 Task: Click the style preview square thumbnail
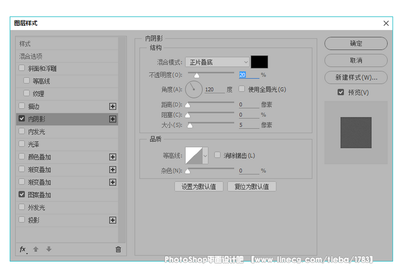pyautogui.click(x=356, y=133)
